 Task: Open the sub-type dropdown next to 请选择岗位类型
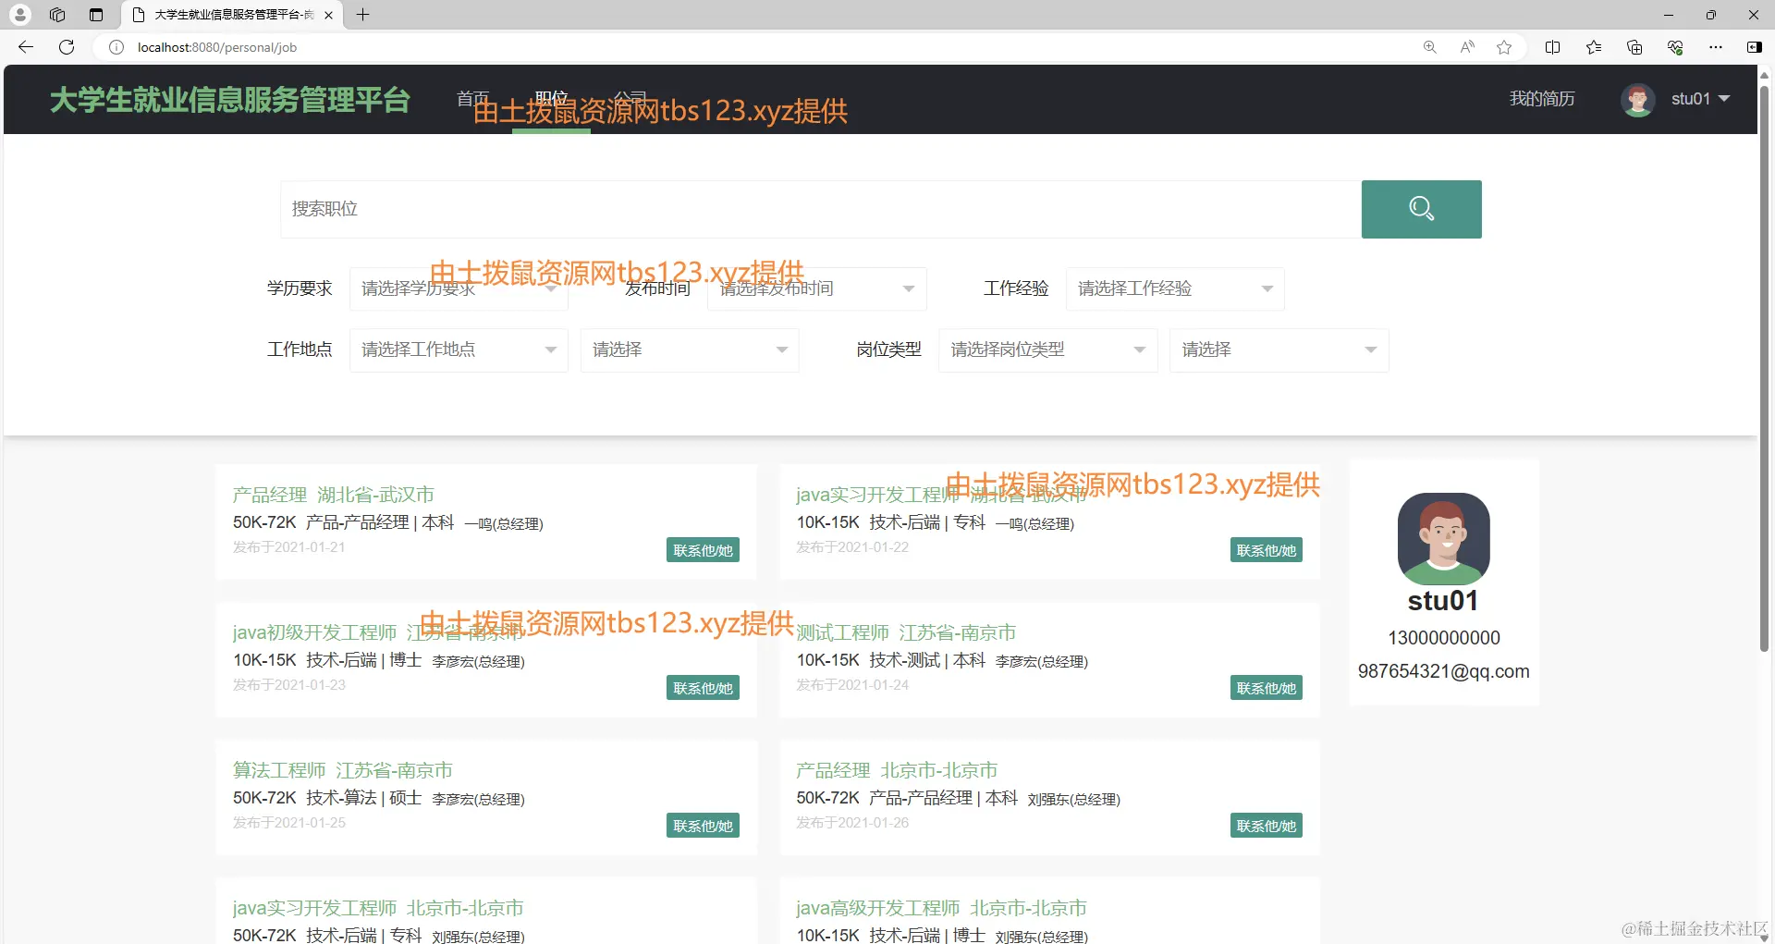point(1279,349)
